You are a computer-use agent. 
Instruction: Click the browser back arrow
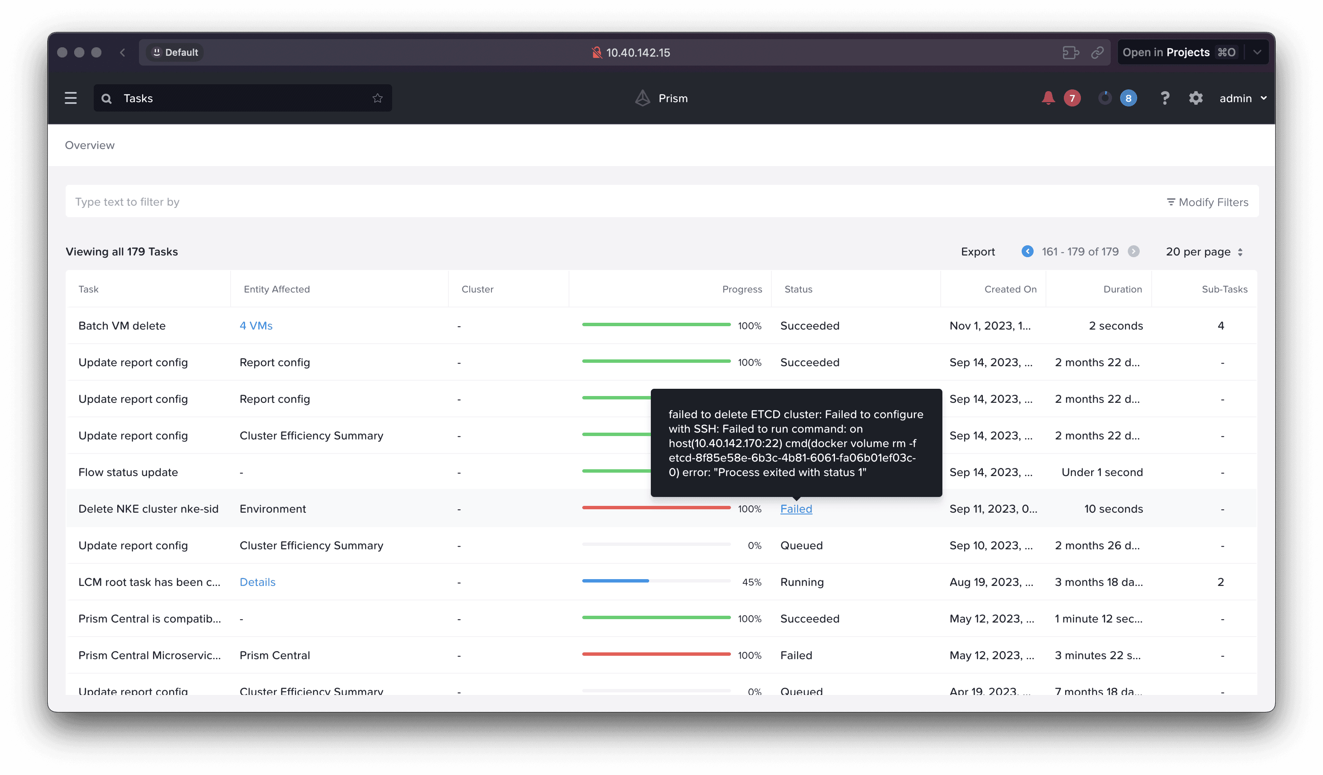(122, 52)
